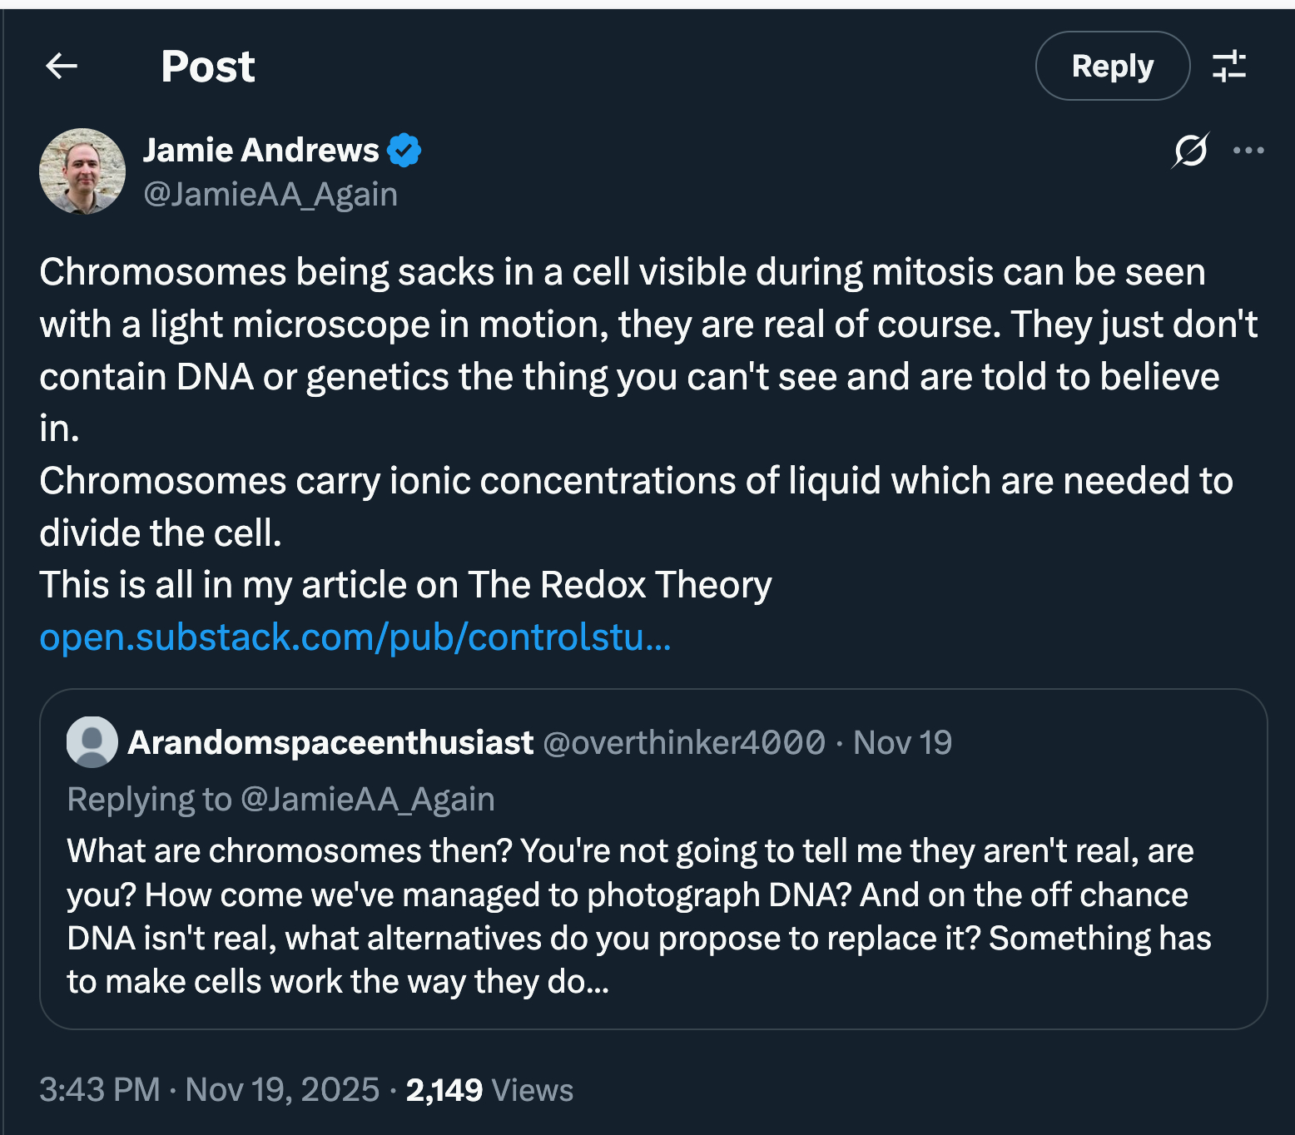Click the 3:43 PM Nov 19, 2025 timestamp
Image resolution: width=1295 pixels, height=1135 pixels.
coord(210,1089)
